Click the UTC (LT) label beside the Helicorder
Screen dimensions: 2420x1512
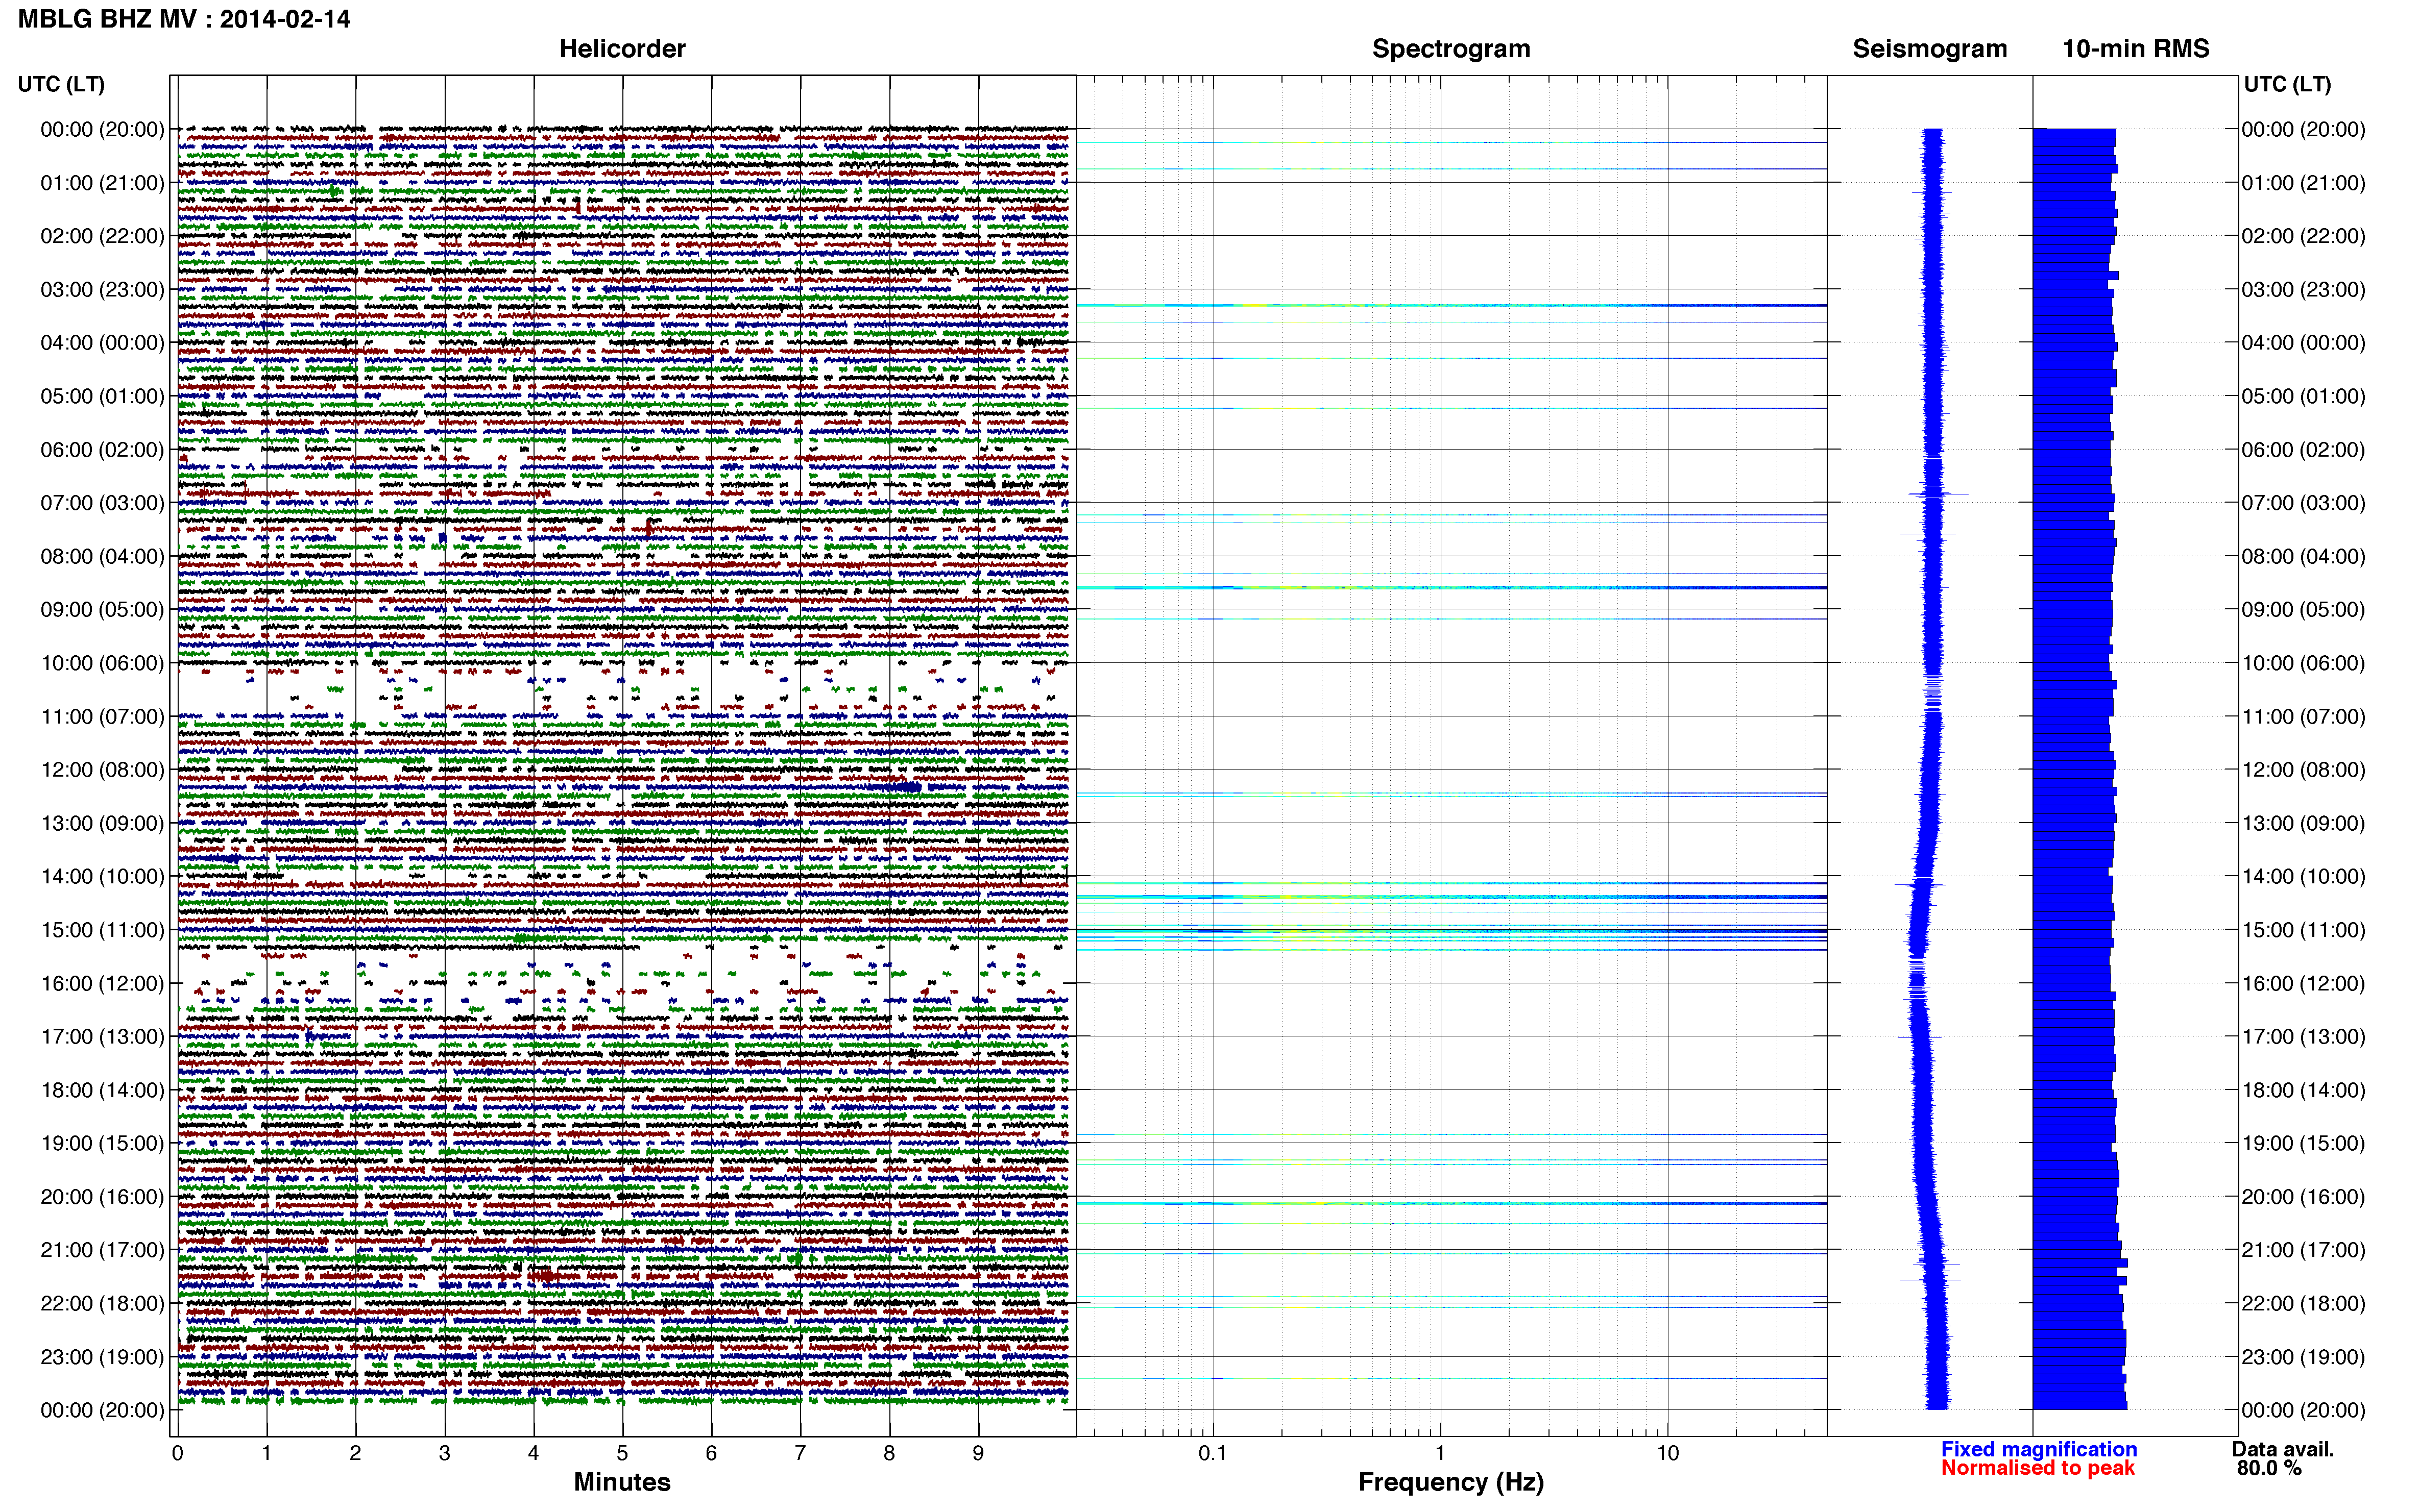(x=61, y=84)
